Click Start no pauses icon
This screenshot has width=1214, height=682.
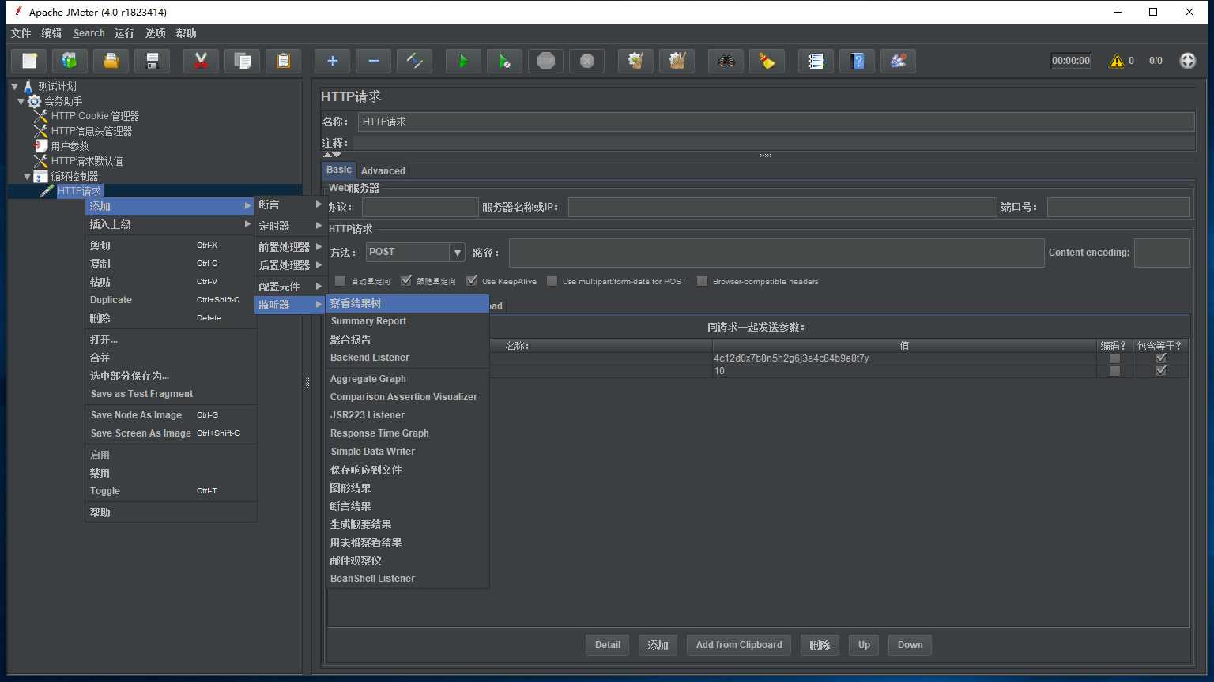pos(504,61)
